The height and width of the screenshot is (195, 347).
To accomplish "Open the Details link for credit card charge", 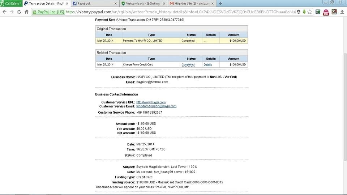I will coord(208,64).
